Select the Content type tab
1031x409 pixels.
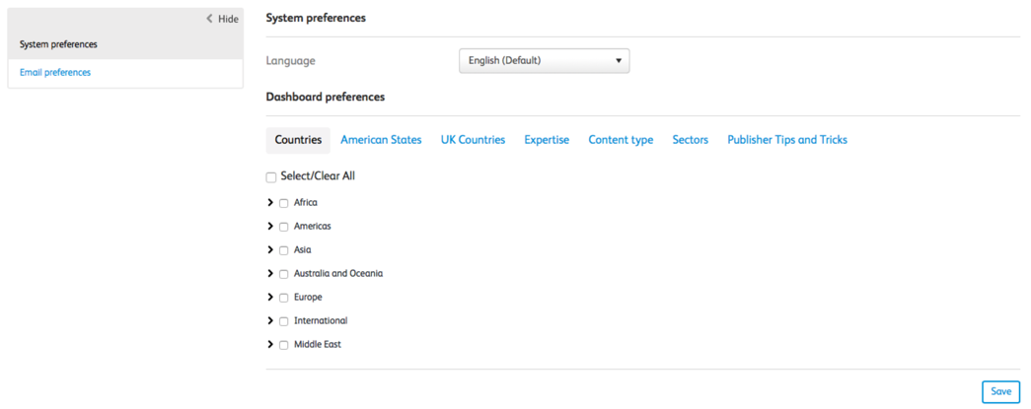[621, 140]
